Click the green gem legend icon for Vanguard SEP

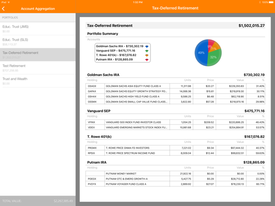pyautogui.click(x=147, y=51)
